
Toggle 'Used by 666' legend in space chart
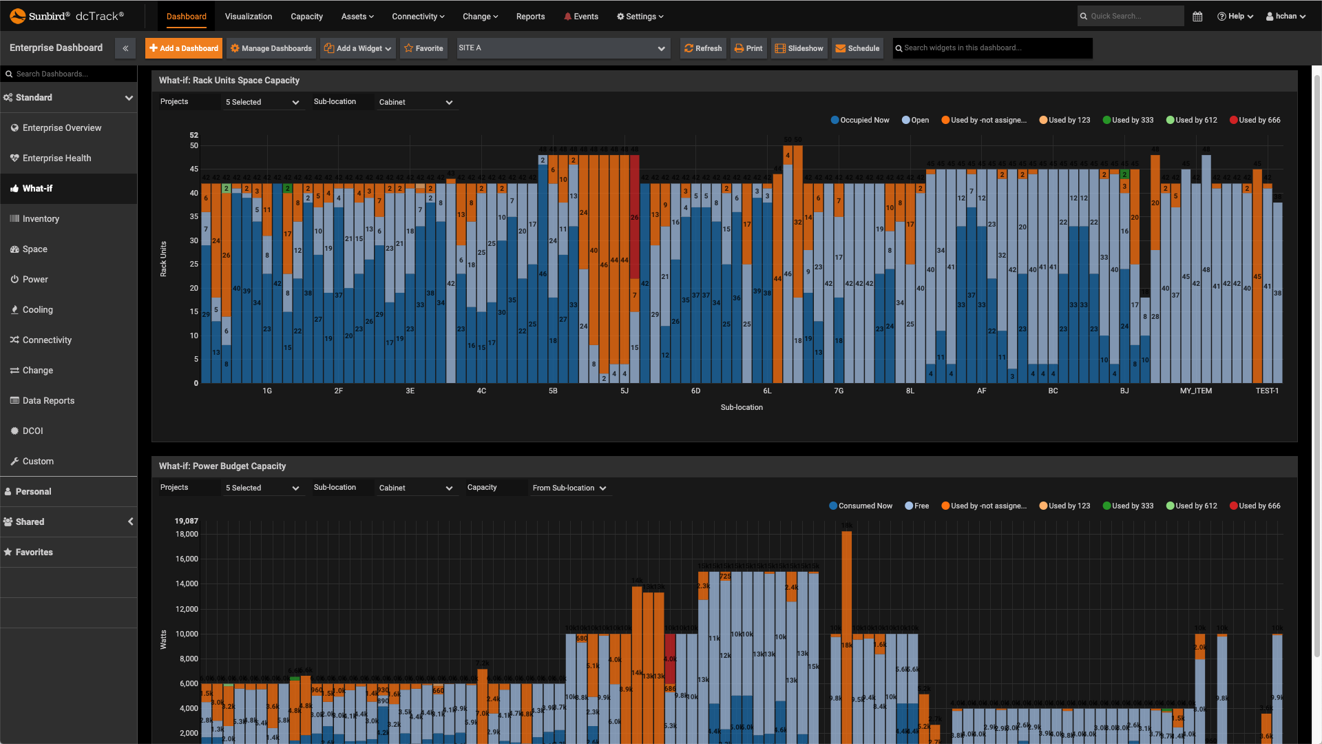pos(1255,120)
